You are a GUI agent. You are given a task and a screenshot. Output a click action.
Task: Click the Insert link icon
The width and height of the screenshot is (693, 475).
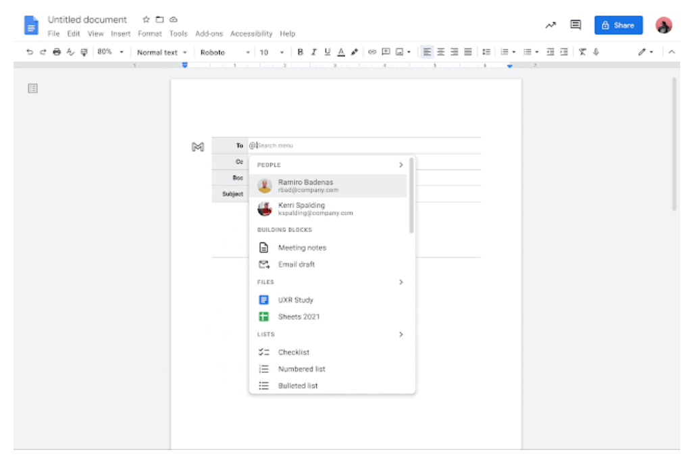click(x=372, y=52)
